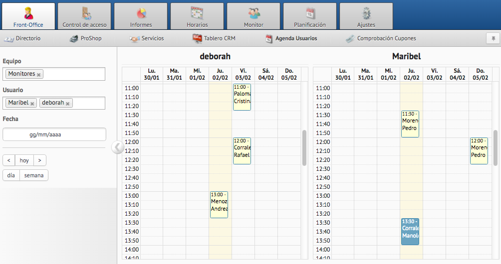Open Directorio from the submenu
Image resolution: width=501 pixels, height=264 pixels.
(22, 38)
